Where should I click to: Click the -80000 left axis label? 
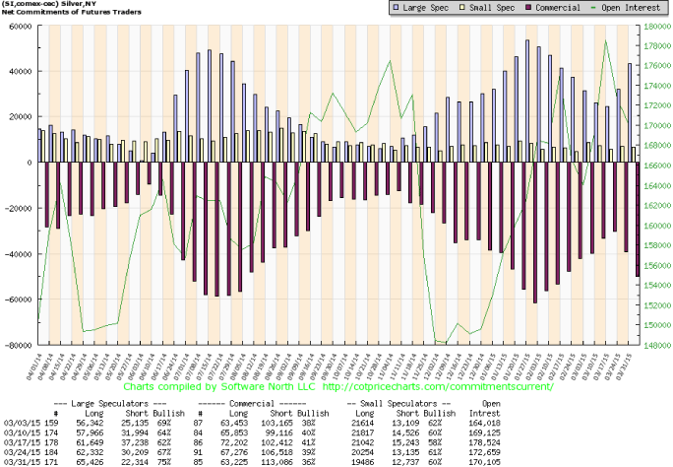(17, 345)
